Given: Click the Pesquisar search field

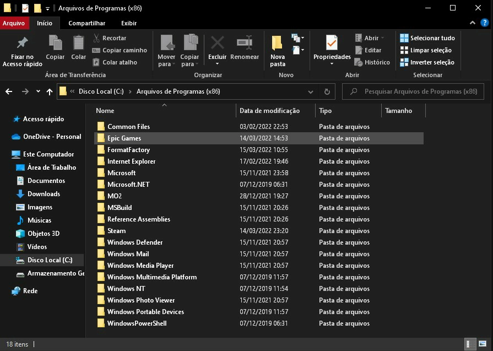Looking at the screenshot, I should [x=413, y=91].
